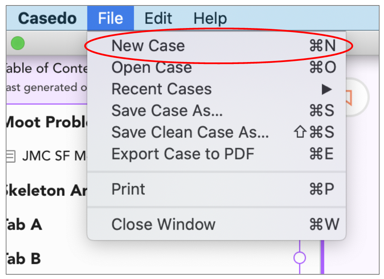Click the green window zoom button

tap(18, 43)
